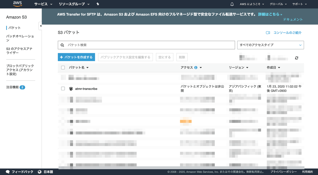Image resolution: width=318 pixels, height=175 pixels.
Task: Open the AWS logo home link
Action: point(17,4)
